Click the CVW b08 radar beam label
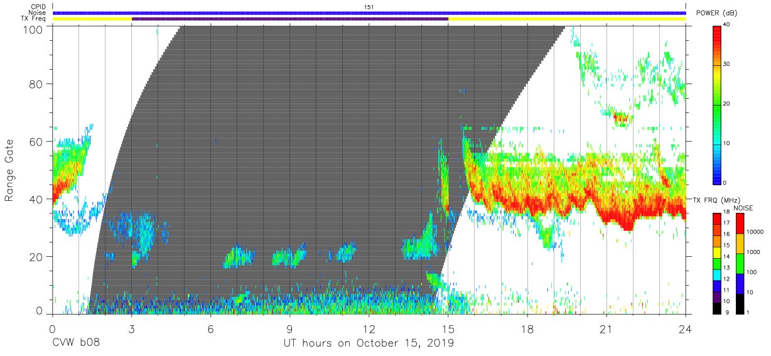 [76, 343]
